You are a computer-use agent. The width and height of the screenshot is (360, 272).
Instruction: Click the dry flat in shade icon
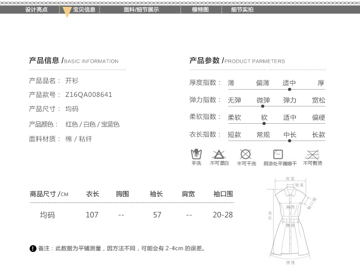click(278, 154)
